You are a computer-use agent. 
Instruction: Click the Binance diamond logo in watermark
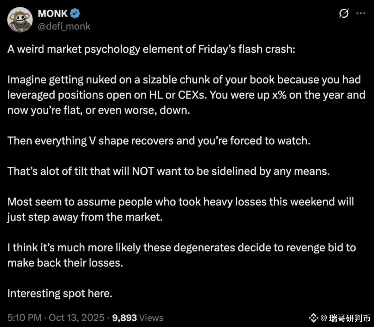313,318
